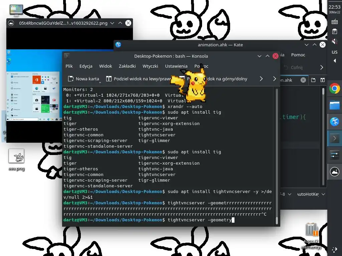Launch Dolphin file manager from panel
Viewport: 342px width, 256px height.
pyautogui.click(x=334, y=105)
